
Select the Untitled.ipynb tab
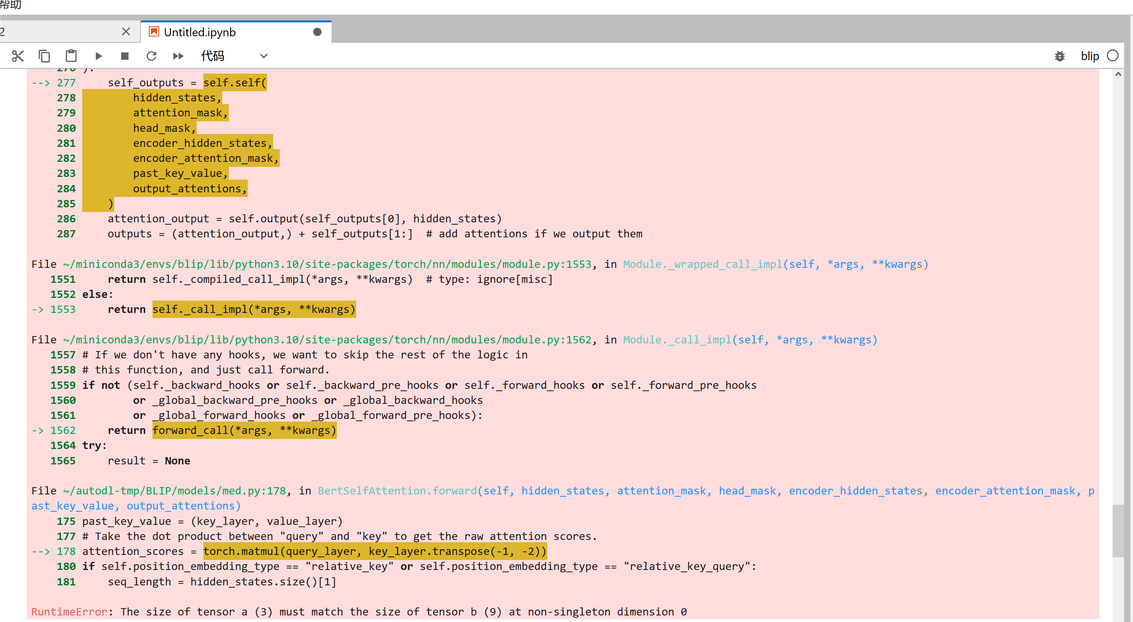200,32
